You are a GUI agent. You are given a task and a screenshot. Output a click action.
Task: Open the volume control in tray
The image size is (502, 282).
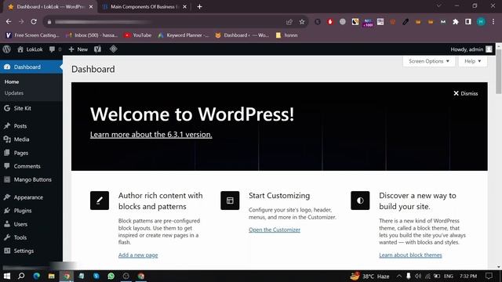tap(418, 276)
